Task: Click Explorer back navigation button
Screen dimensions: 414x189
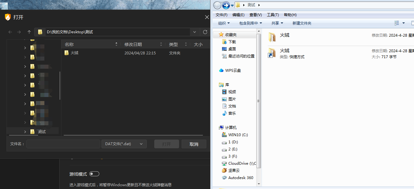Action: pyautogui.click(x=218, y=5)
